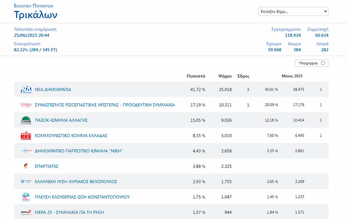The height and width of the screenshot is (219, 347).
Task: Click the Εγγεγραμμένοι label
Action: pos(286,29)
